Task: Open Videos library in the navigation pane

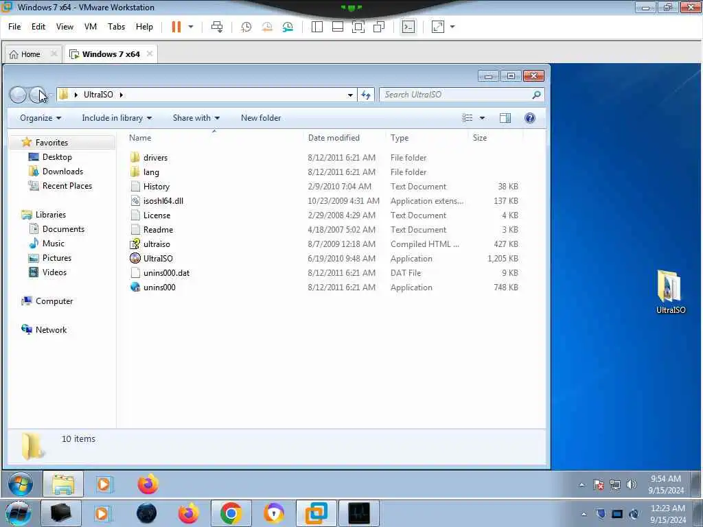Action: [54, 272]
